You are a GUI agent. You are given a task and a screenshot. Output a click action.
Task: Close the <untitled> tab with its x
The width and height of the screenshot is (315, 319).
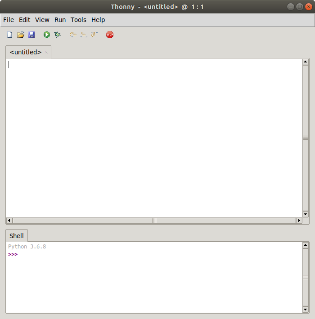[x=46, y=52]
